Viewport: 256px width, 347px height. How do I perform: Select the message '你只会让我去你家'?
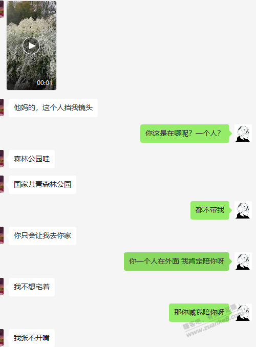tap(42, 236)
